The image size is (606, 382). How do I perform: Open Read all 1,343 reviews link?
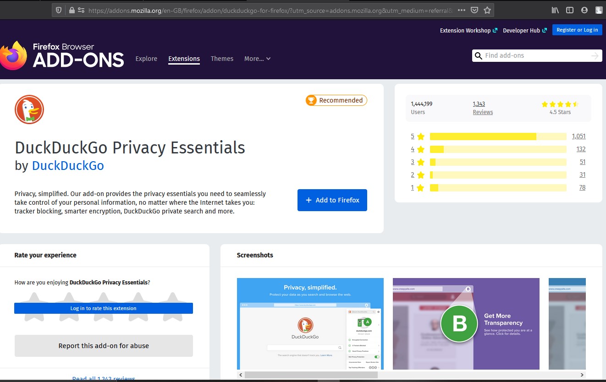click(x=104, y=378)
